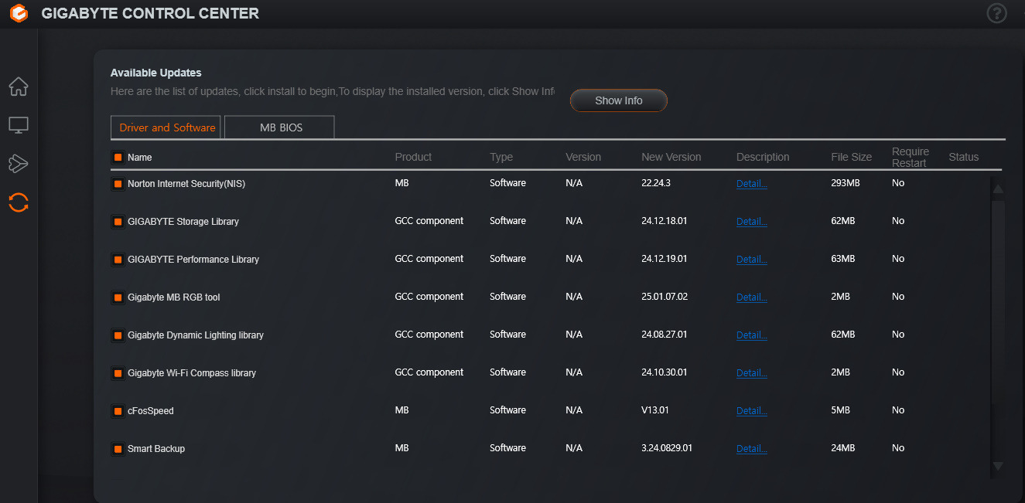The image size is (1025, 503).
Task: Open the arrow-shaped sidebar icon
Action: [x=19, y=163]
